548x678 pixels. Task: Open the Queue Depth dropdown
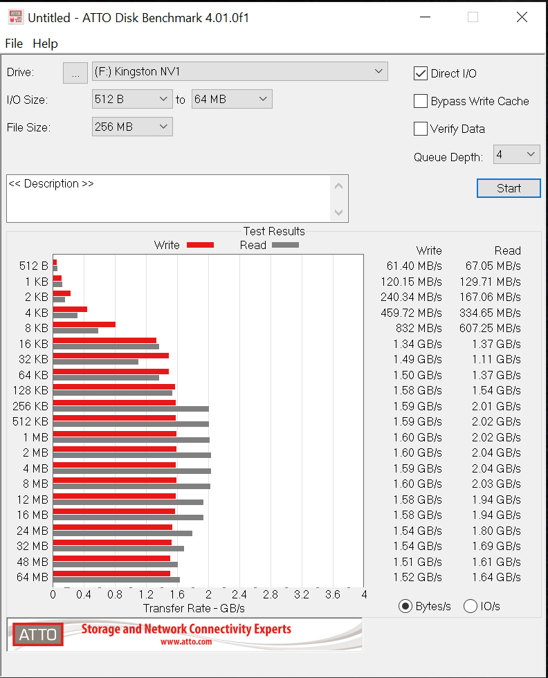pos(516,154)
